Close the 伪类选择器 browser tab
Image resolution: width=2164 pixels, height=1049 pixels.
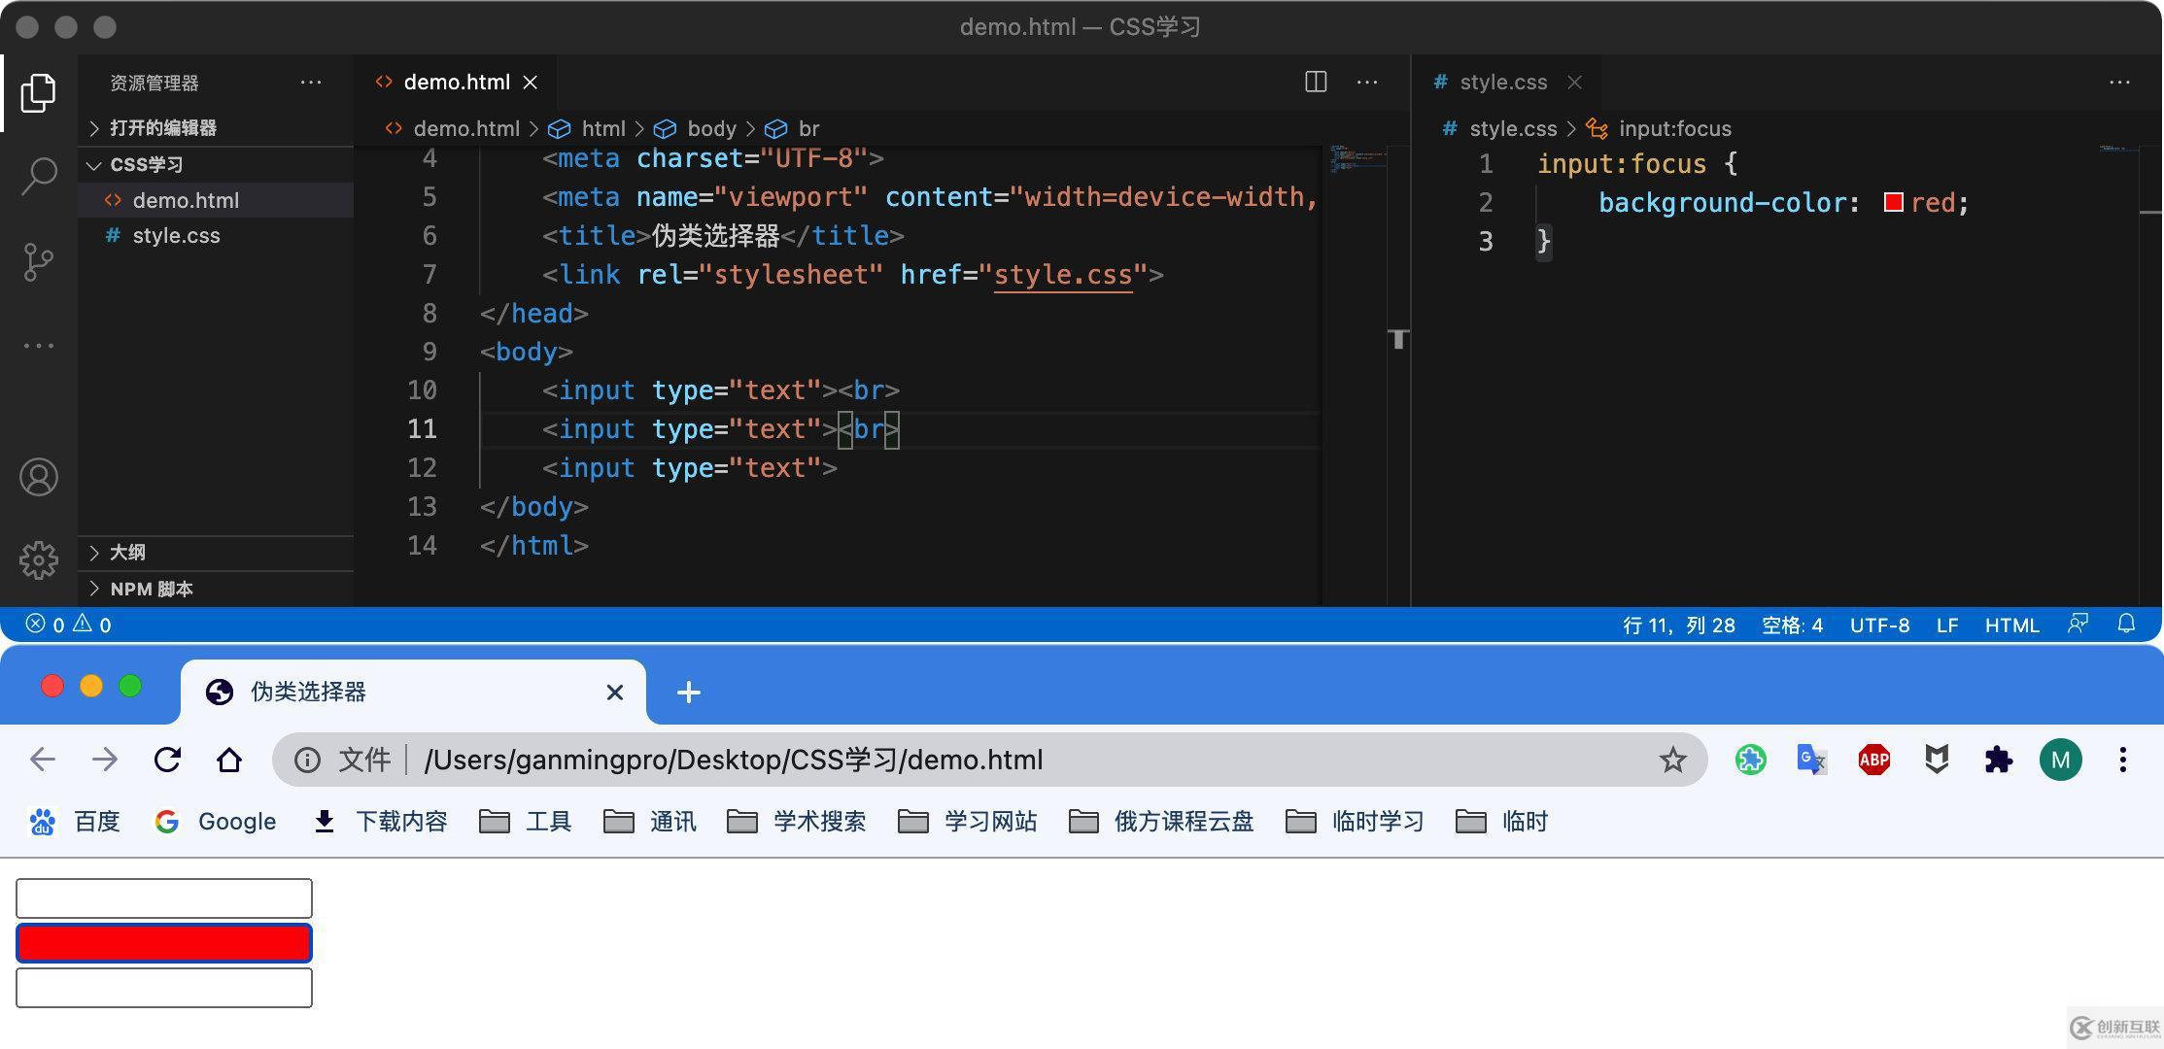(x=614, y=693)
